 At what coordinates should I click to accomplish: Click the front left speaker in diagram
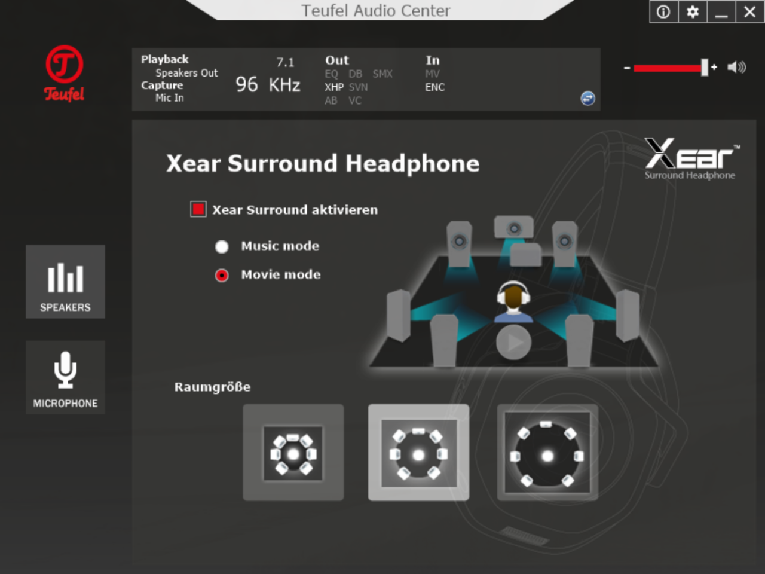tap(460, 244)
